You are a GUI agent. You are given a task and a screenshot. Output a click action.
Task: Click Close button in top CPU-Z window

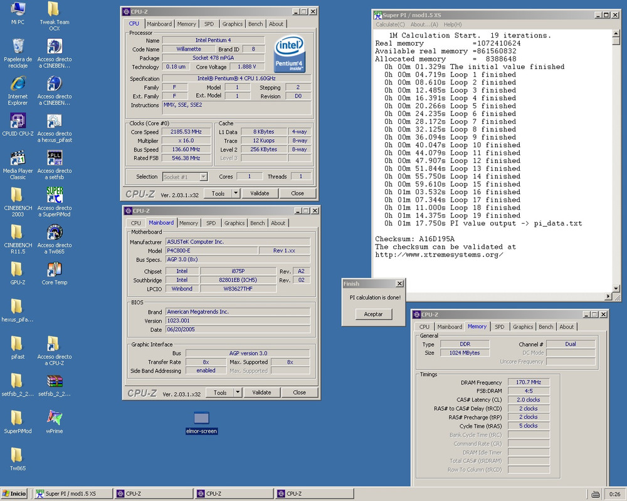297,194
